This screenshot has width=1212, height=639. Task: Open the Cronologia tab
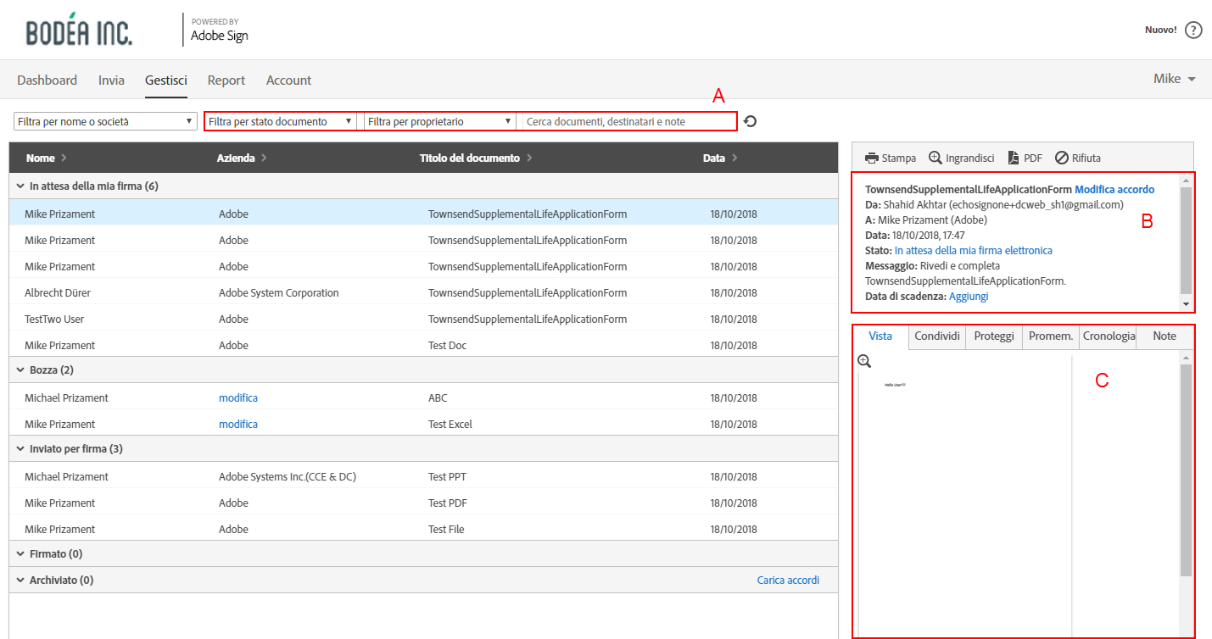(x=1109, y=336)
